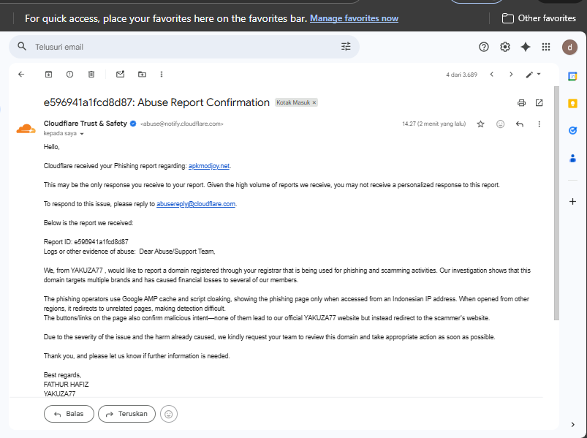The width and height of the screenshot is (587, 438).
Task: Click the Cloudflare sender logo
Action: point(26,129)
